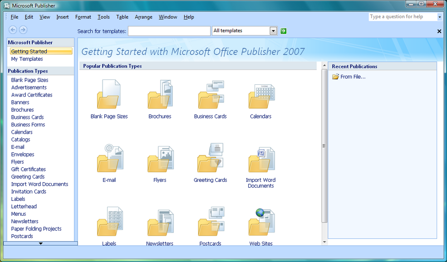Screen dimensions: 447x262
Task: Click the Type a question for help box
Action: (x=402, y=17)
